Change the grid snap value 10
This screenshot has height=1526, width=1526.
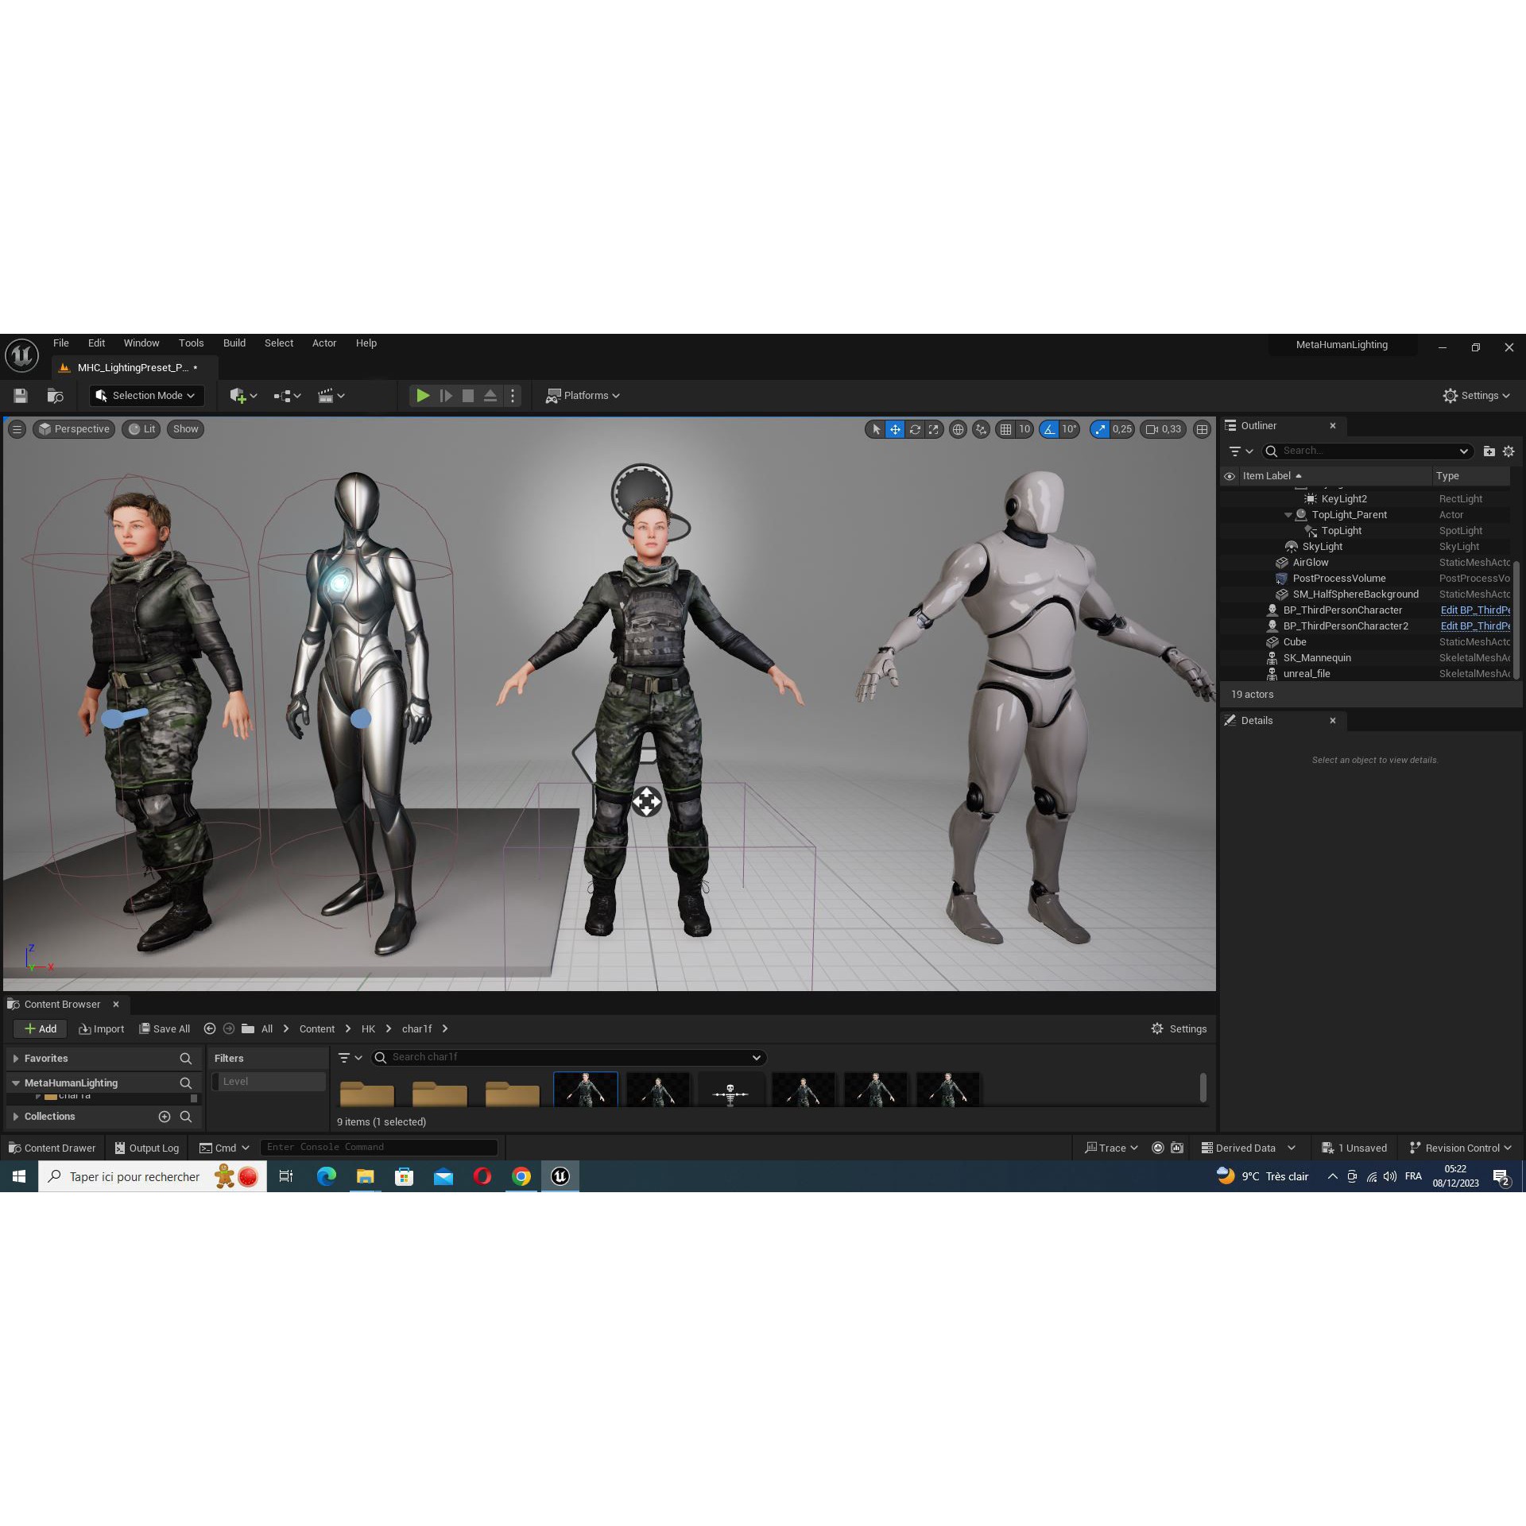coord(1024,429)
